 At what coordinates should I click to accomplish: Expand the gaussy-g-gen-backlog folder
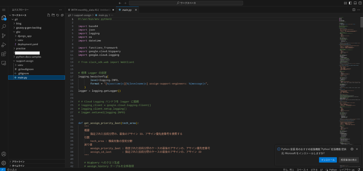(36, 27)
